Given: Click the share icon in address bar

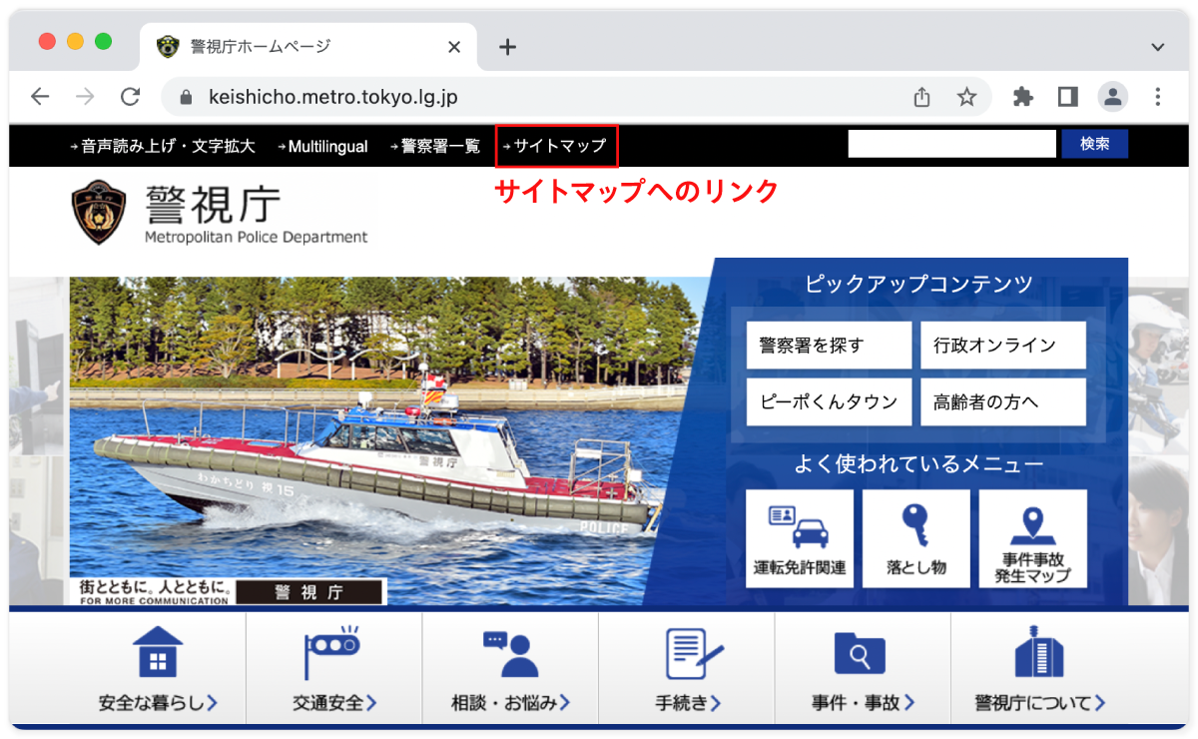Looking at the screenshot, I should (x=921, y=97).
